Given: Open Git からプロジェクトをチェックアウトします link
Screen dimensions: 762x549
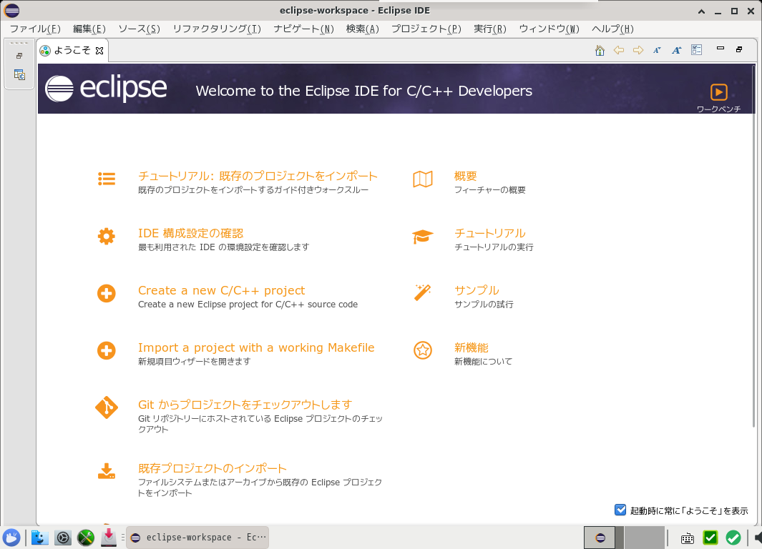Looking at the screenshot, I should click(245, 405).
